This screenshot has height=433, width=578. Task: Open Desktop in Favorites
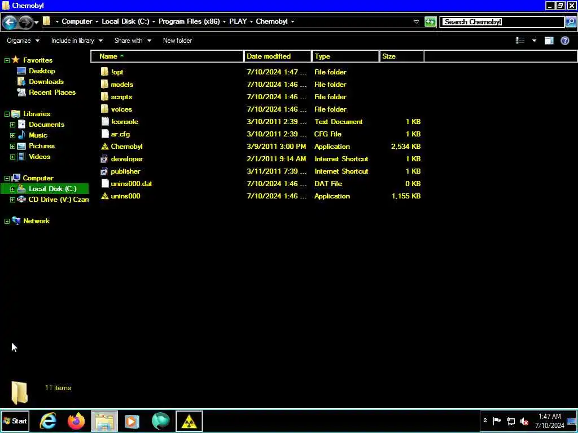[x=42, y=71]
